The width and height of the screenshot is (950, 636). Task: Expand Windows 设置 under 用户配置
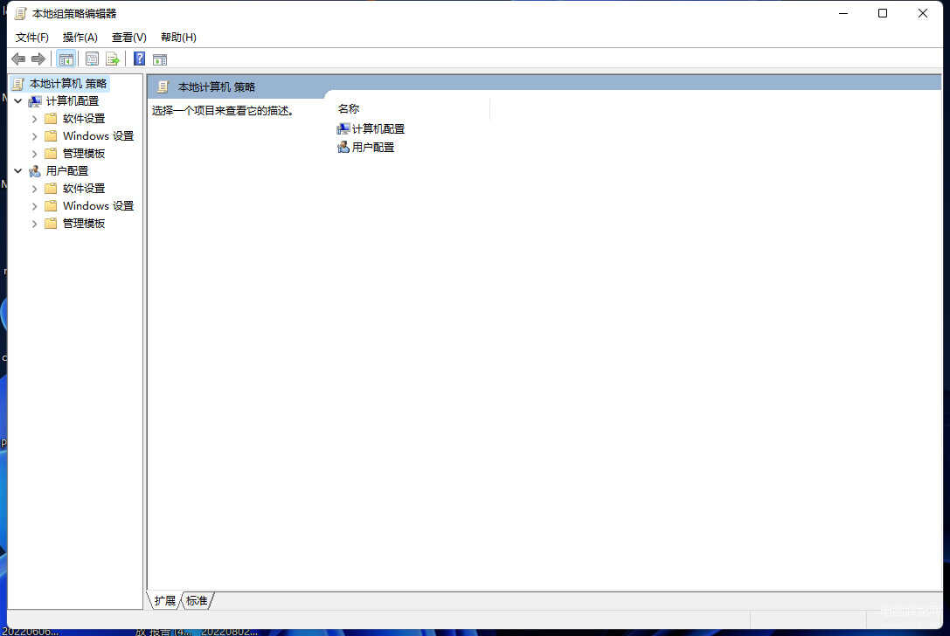(x=35, y=206)
